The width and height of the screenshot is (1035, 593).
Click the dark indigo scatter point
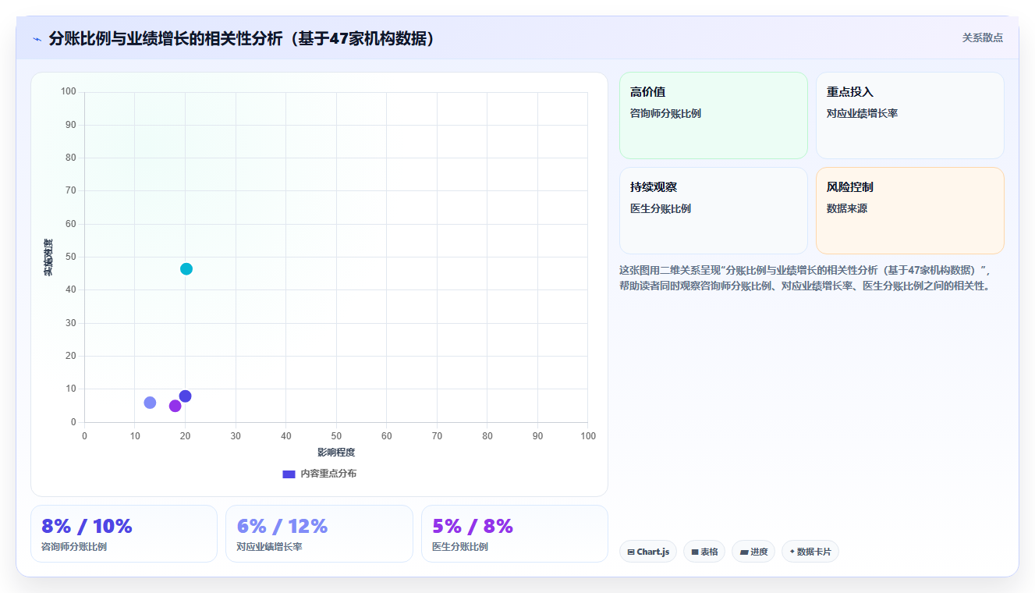point(185,396)
